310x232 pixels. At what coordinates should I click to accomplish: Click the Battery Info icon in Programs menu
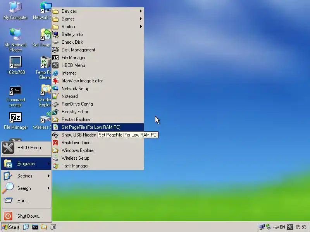tap(55, 34)
